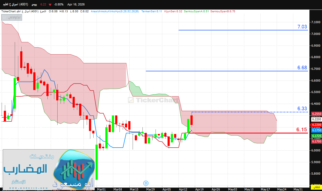Click the 6.33 dashed line label
This screenshot has width=322, height=191.
click(x=302, y=109)
